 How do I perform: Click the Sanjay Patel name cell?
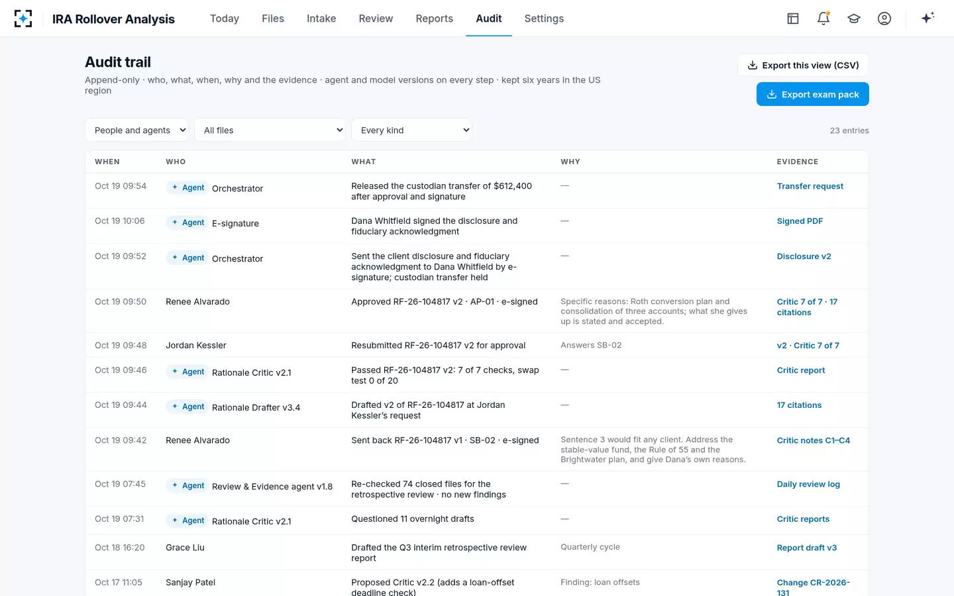190,583
